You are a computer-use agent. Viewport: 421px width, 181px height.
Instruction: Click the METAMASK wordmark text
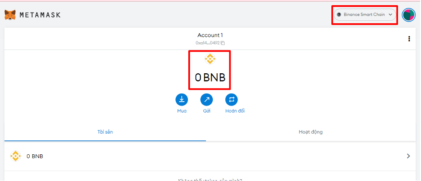(x=40, y=15)
